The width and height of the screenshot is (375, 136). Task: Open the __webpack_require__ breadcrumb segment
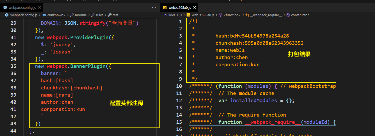pos(264,15)
